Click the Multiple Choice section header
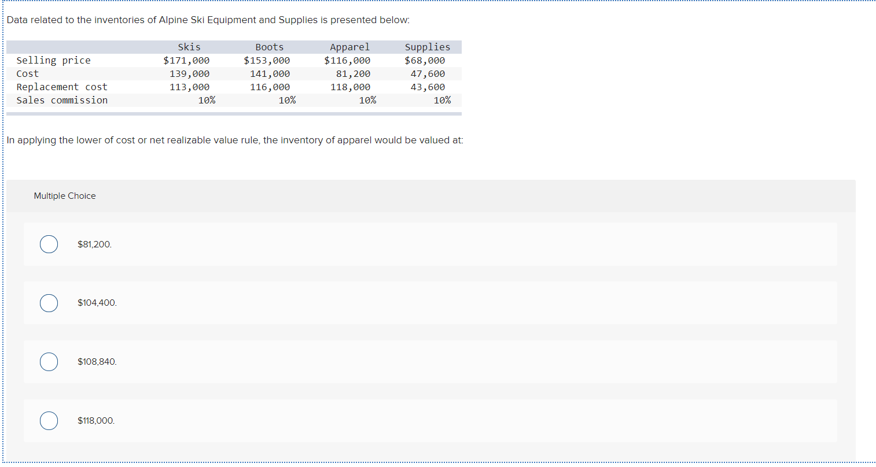 pyautogui.click(x=65, y=195)
